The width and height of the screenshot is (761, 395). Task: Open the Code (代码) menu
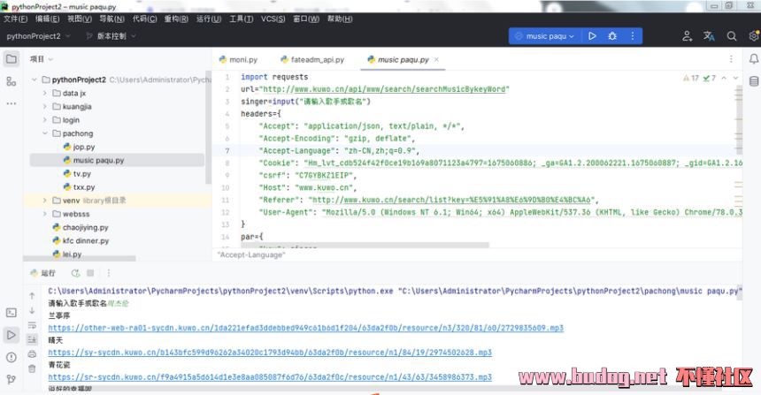point(144,19)
